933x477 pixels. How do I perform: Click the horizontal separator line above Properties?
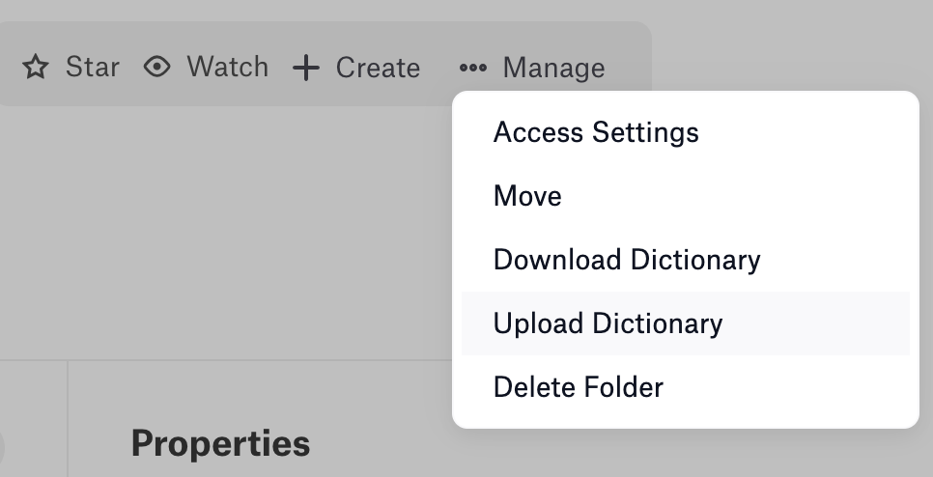click(226, 360)
